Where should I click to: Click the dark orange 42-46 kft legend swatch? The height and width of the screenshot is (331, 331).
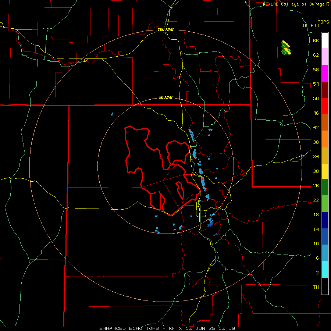pos(325,122)
